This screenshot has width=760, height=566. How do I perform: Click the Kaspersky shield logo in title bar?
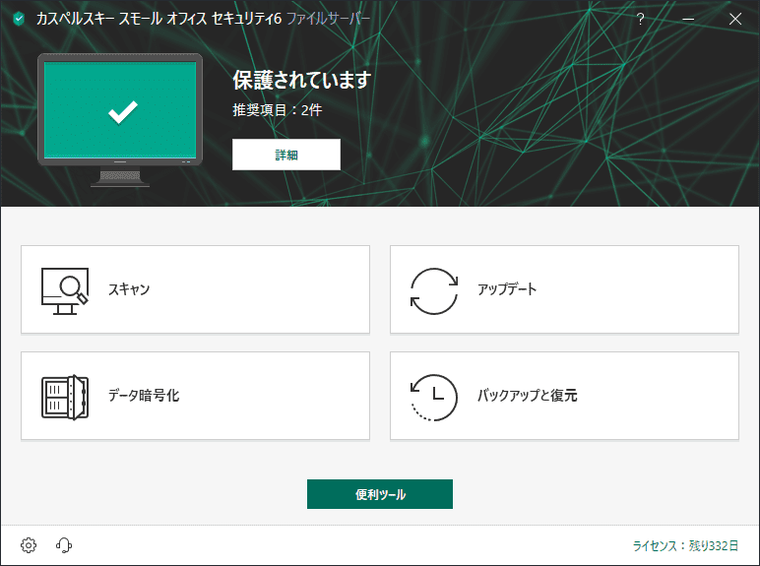pos(19,19)
